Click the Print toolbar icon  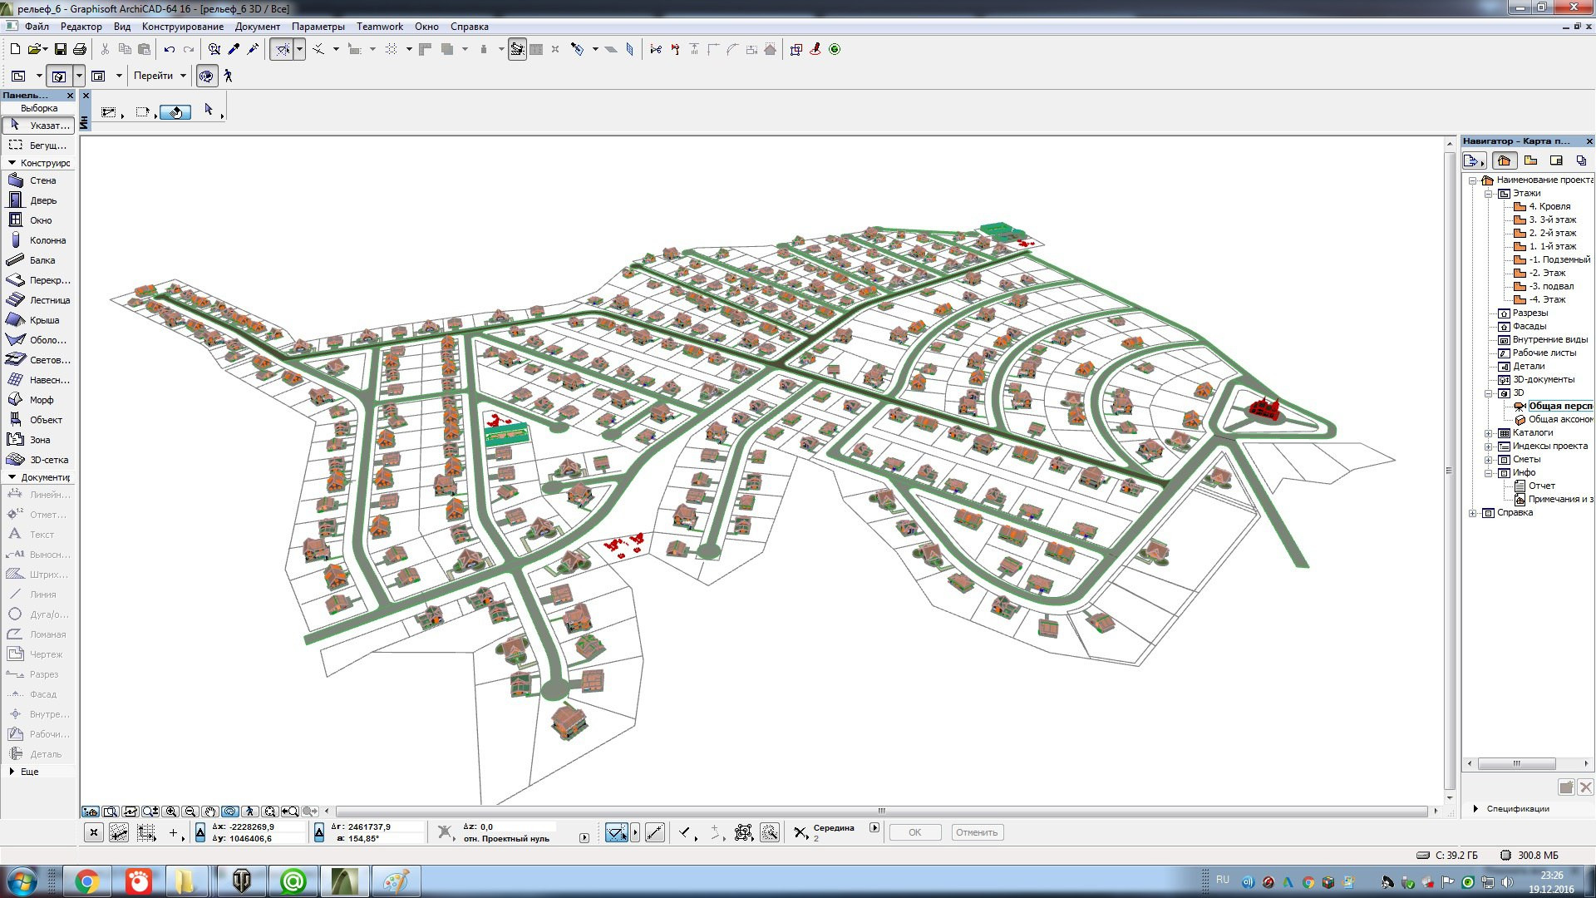coord(80,50)
